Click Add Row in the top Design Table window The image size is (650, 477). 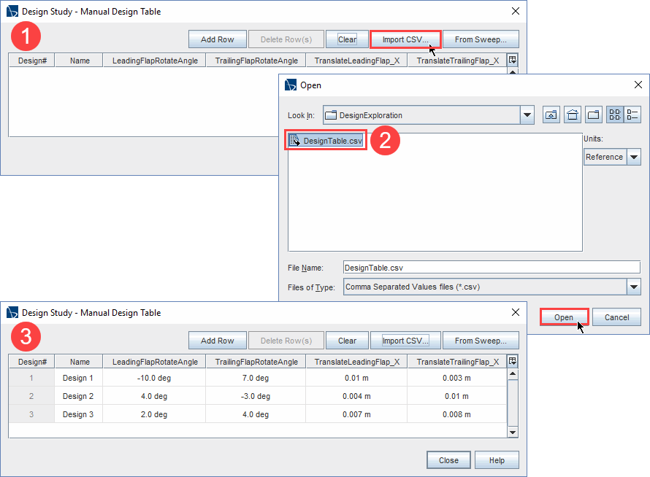click(x=217, y=39)
